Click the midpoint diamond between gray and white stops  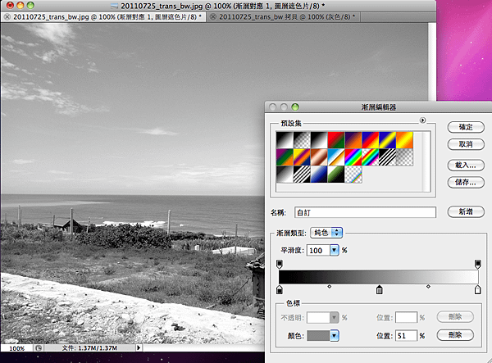pyautogui.click(x=428, y=287)
